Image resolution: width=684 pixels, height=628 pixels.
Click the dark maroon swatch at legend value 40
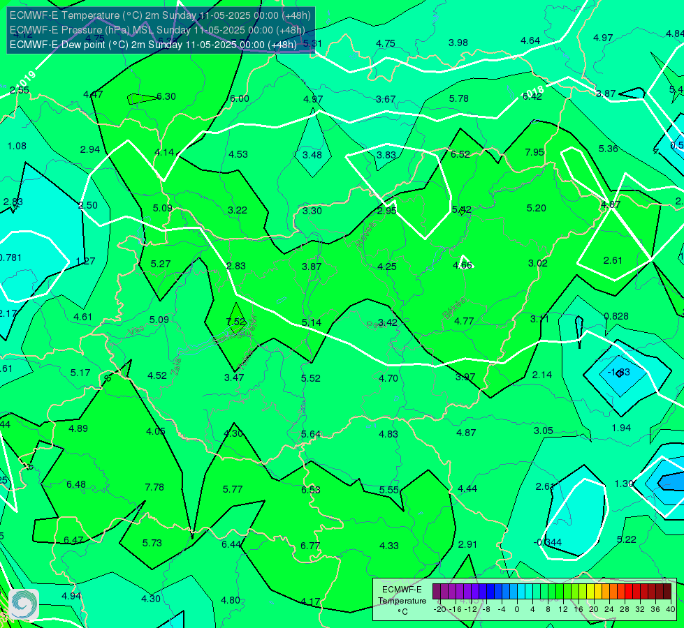[x=667, y=592]
